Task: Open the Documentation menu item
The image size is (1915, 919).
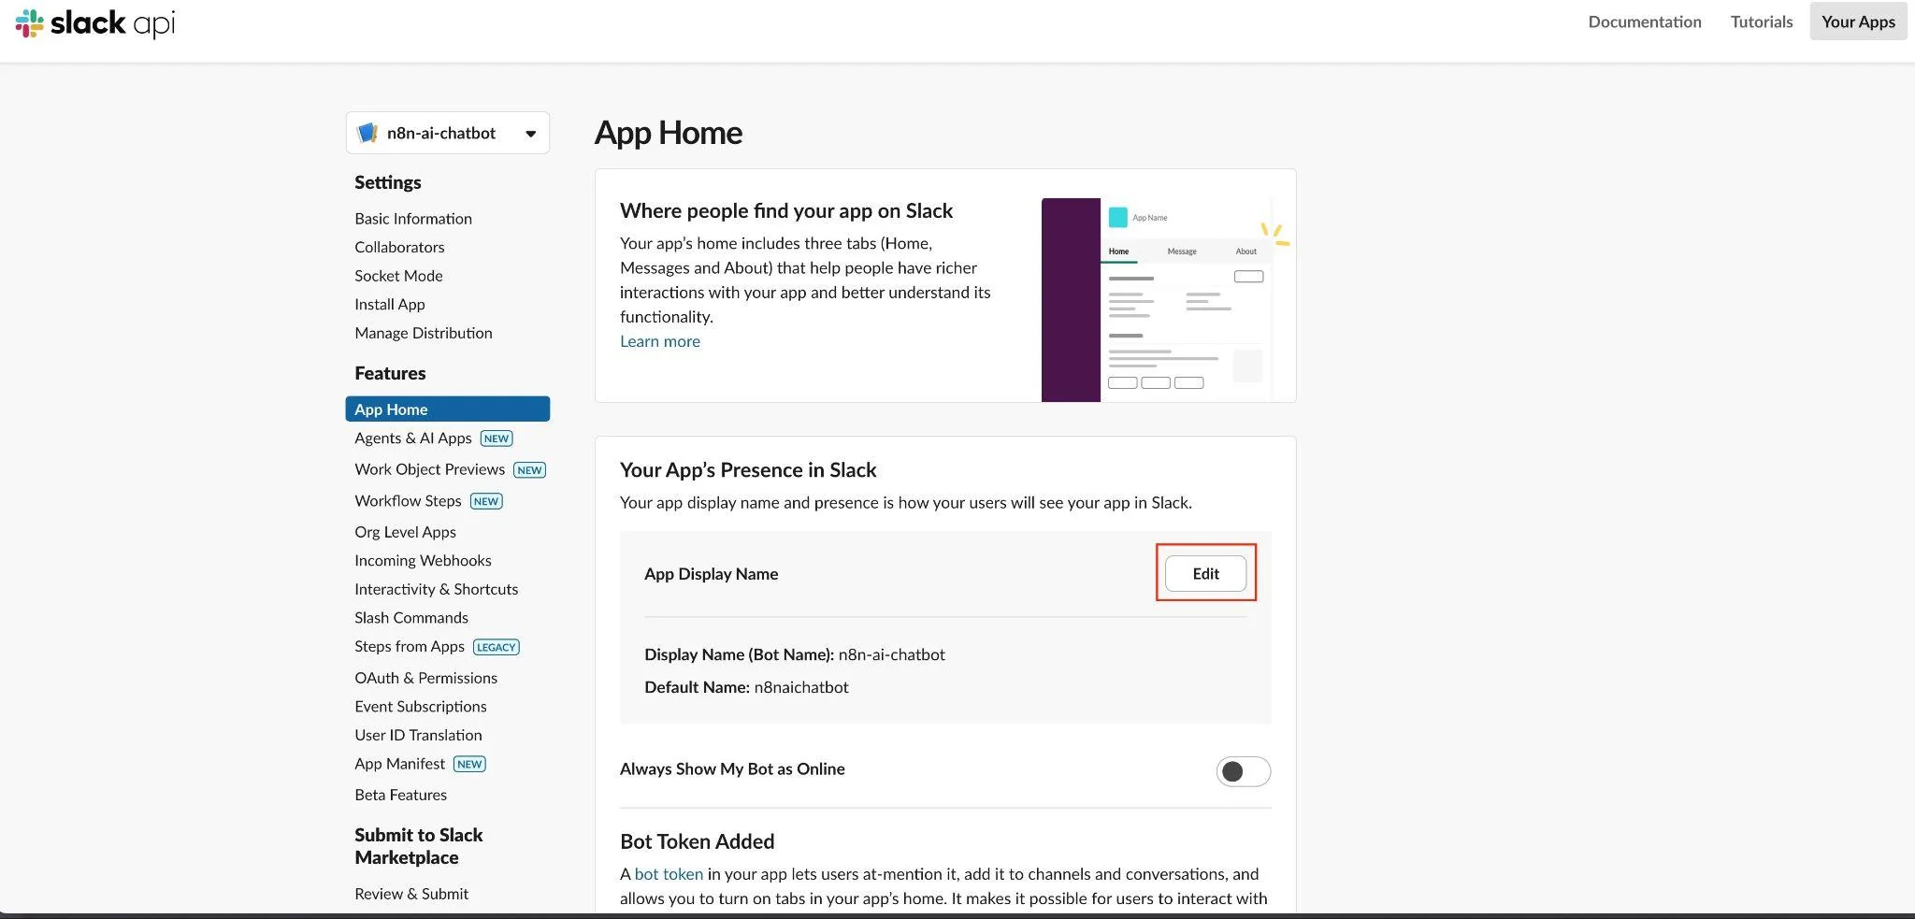Action: [x=1644, y=22]
